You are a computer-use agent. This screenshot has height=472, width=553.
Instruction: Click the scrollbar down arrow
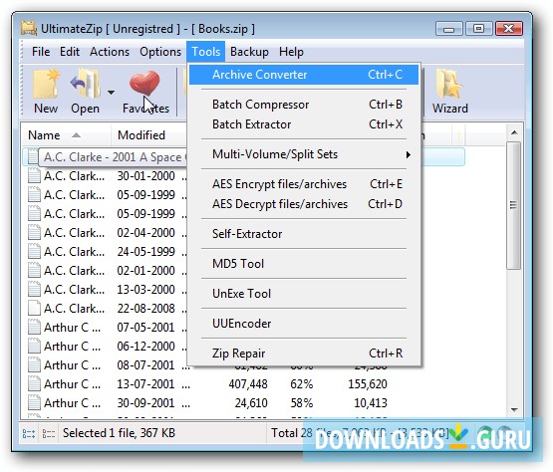click(x=514, y=410)
